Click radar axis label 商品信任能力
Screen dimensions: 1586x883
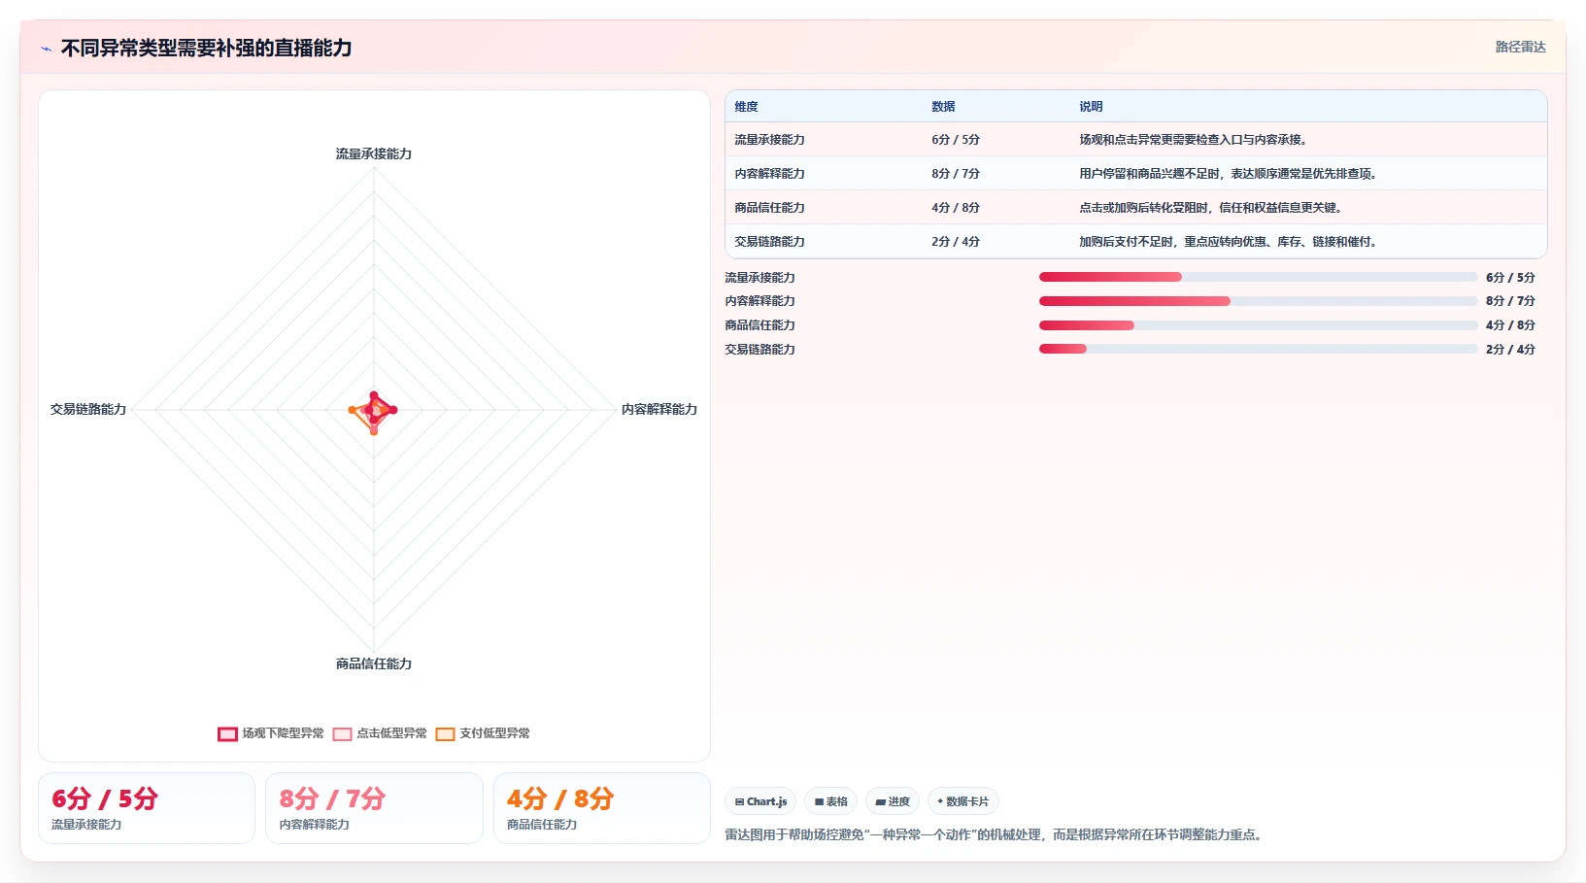tap(374, 663)
